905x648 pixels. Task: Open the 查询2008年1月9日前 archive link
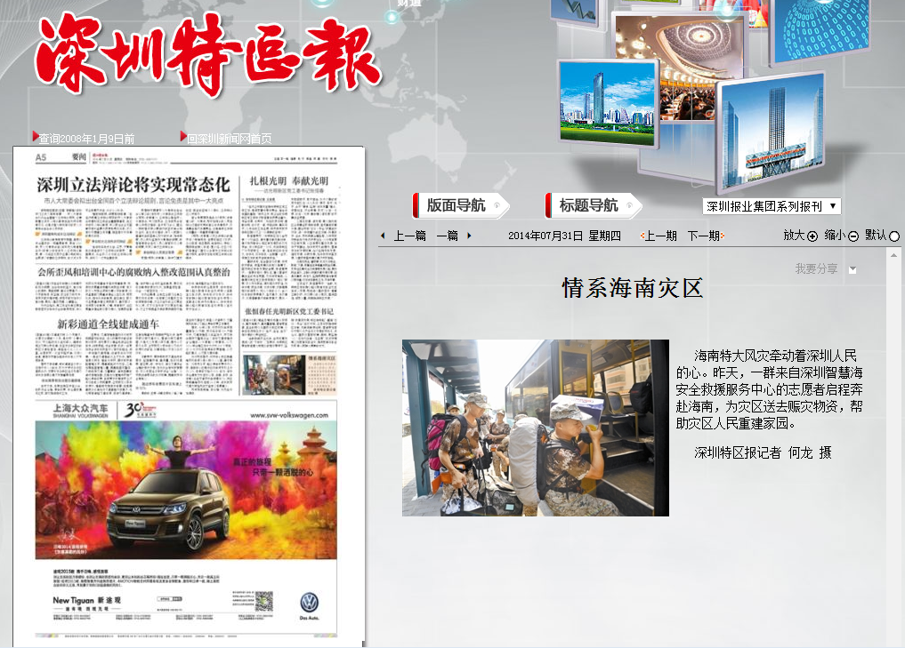(87, 139)
